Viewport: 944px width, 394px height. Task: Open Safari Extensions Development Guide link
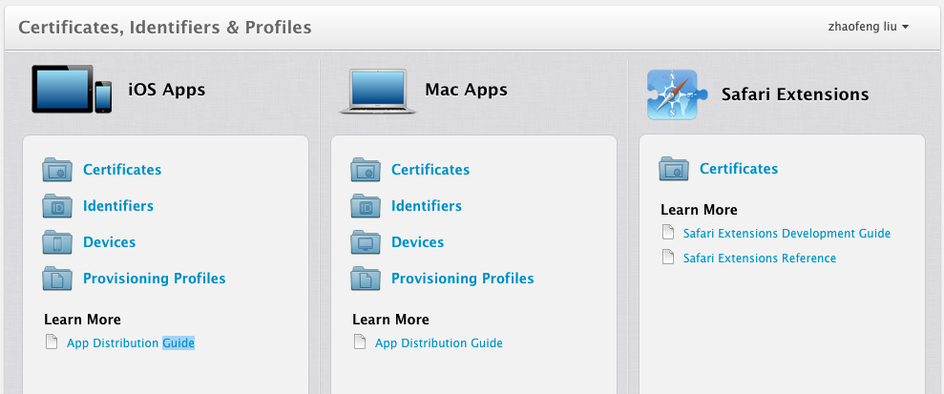(787, 233)
